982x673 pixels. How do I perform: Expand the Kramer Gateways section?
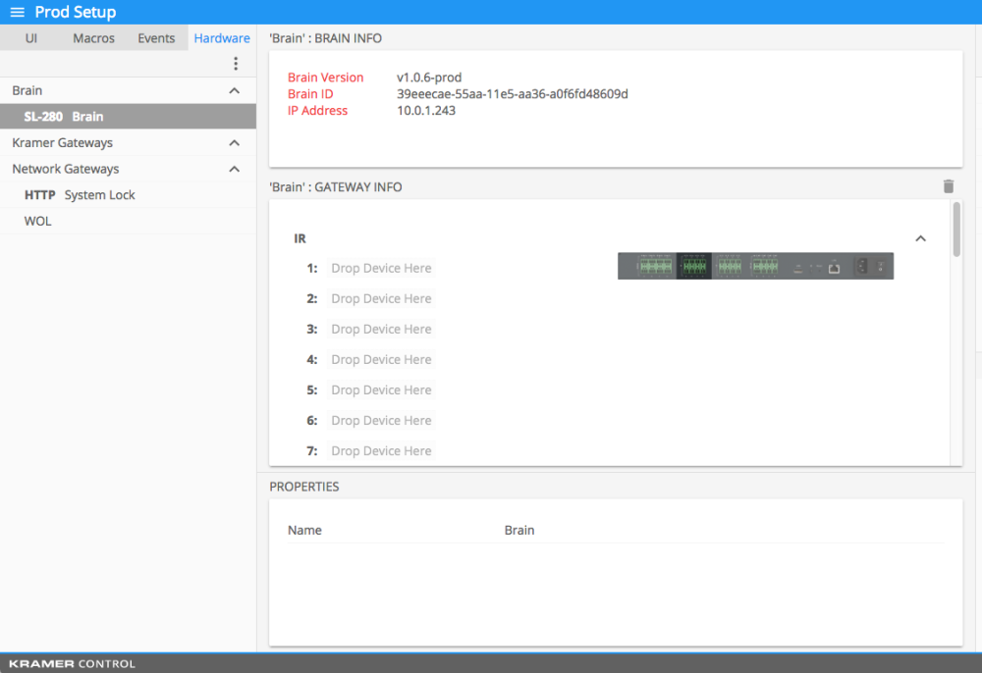[x=234, y=142]
